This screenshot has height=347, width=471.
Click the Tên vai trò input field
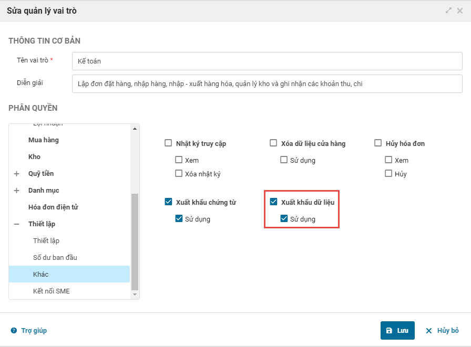267,61
